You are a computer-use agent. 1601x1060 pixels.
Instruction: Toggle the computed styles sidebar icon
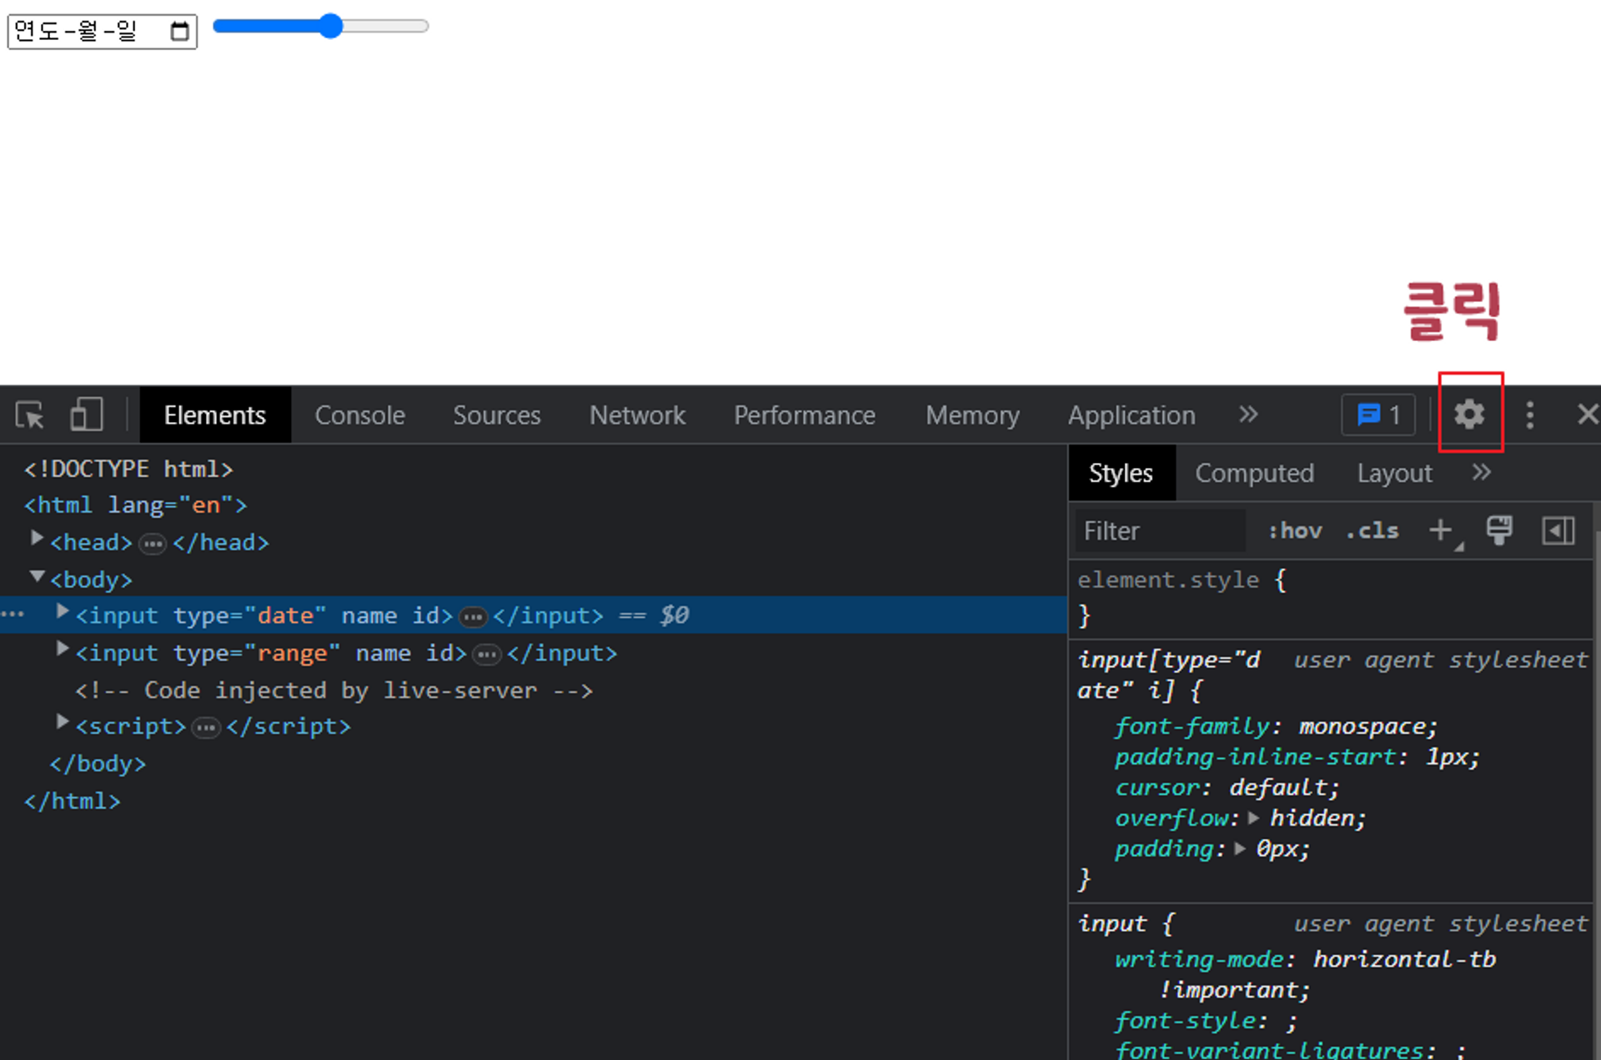1558,530
